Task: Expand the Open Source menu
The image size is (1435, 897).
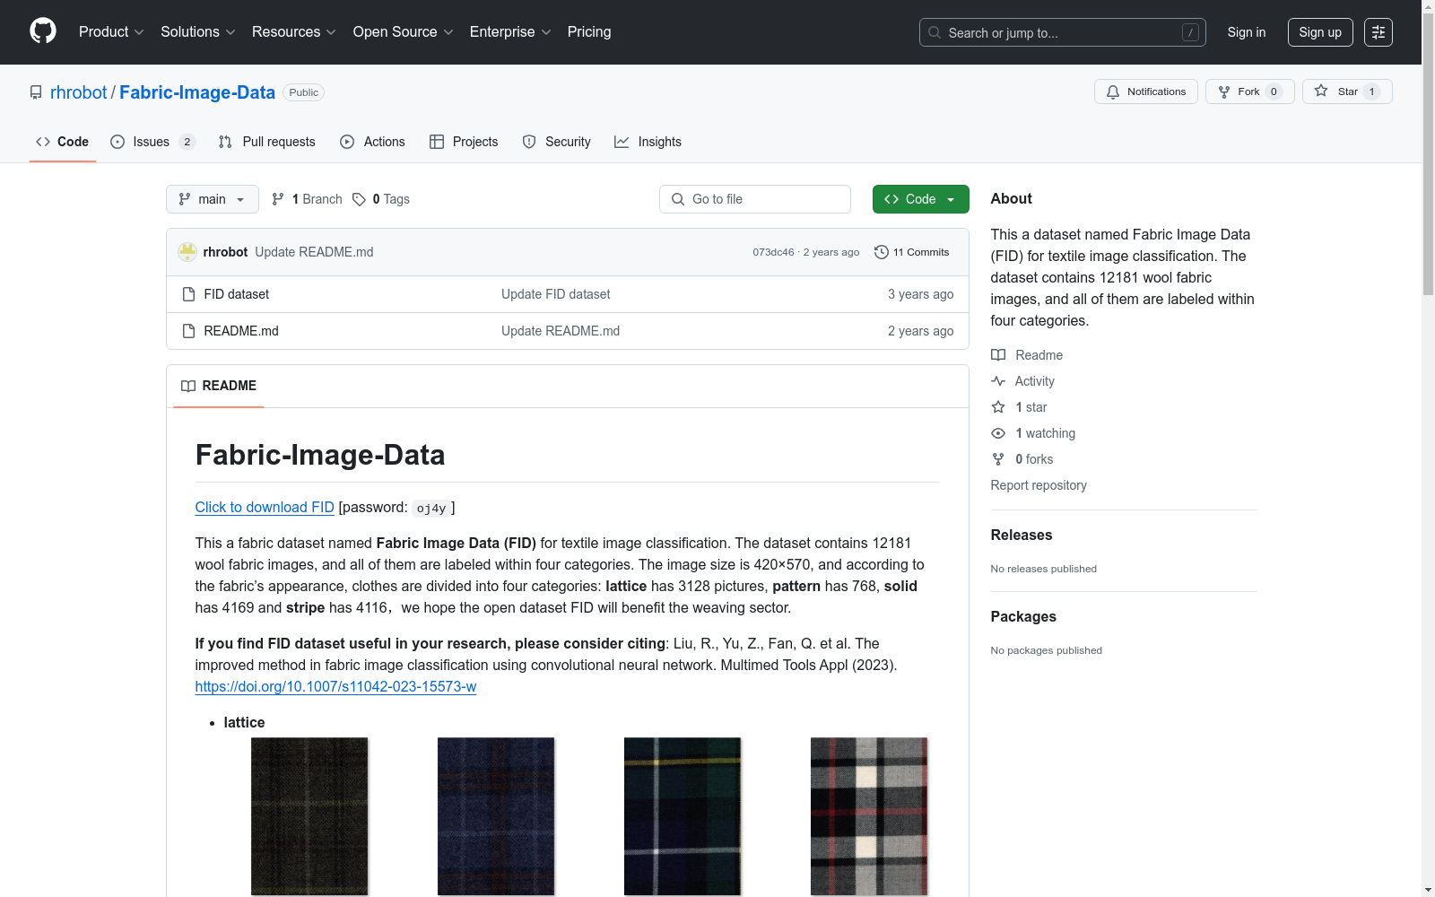Action: click(x=404, y=32)
